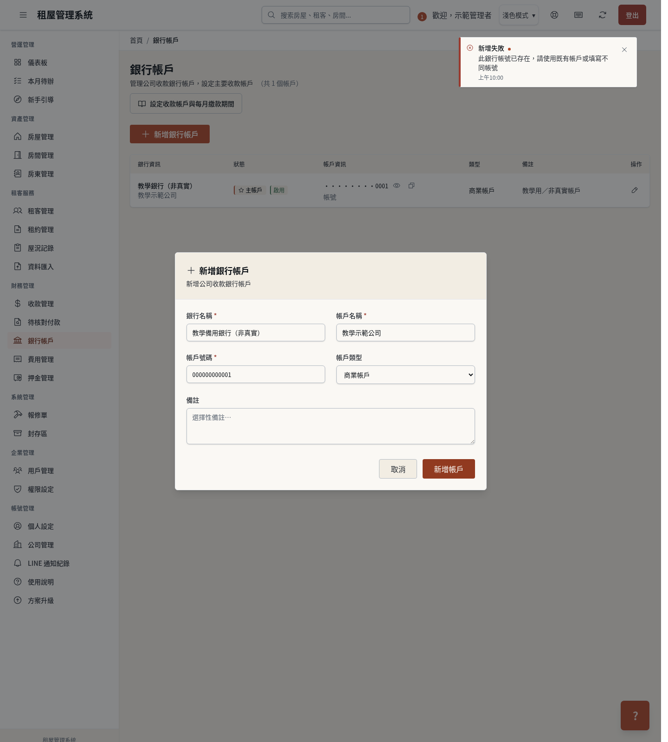Viewport: 668px width, 742px height.
Task: Select 收款管理 in the sidebar
Action: (x=59, y=304)
